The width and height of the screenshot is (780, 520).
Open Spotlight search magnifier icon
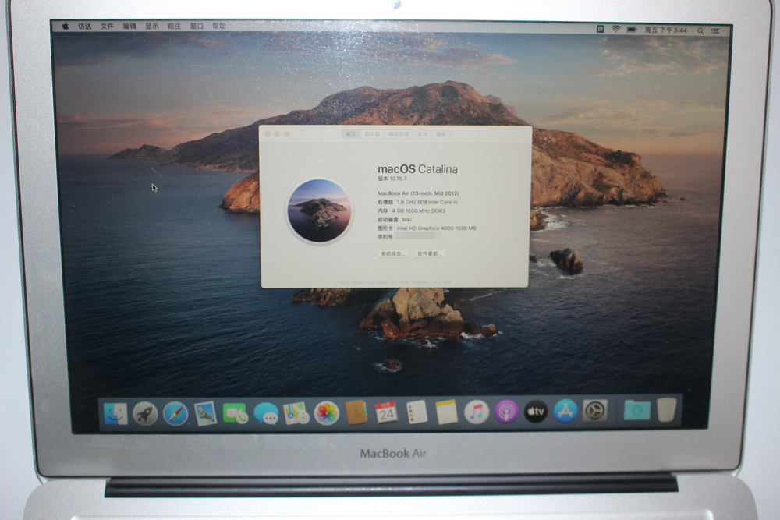[x=700, y=31]
